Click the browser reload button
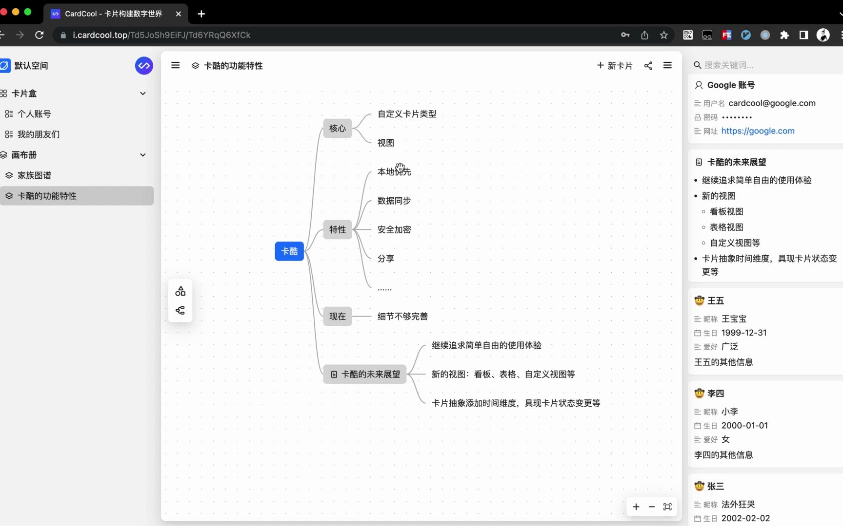The width and height of the screenshot is (843, 526). [x=40, y=35]
